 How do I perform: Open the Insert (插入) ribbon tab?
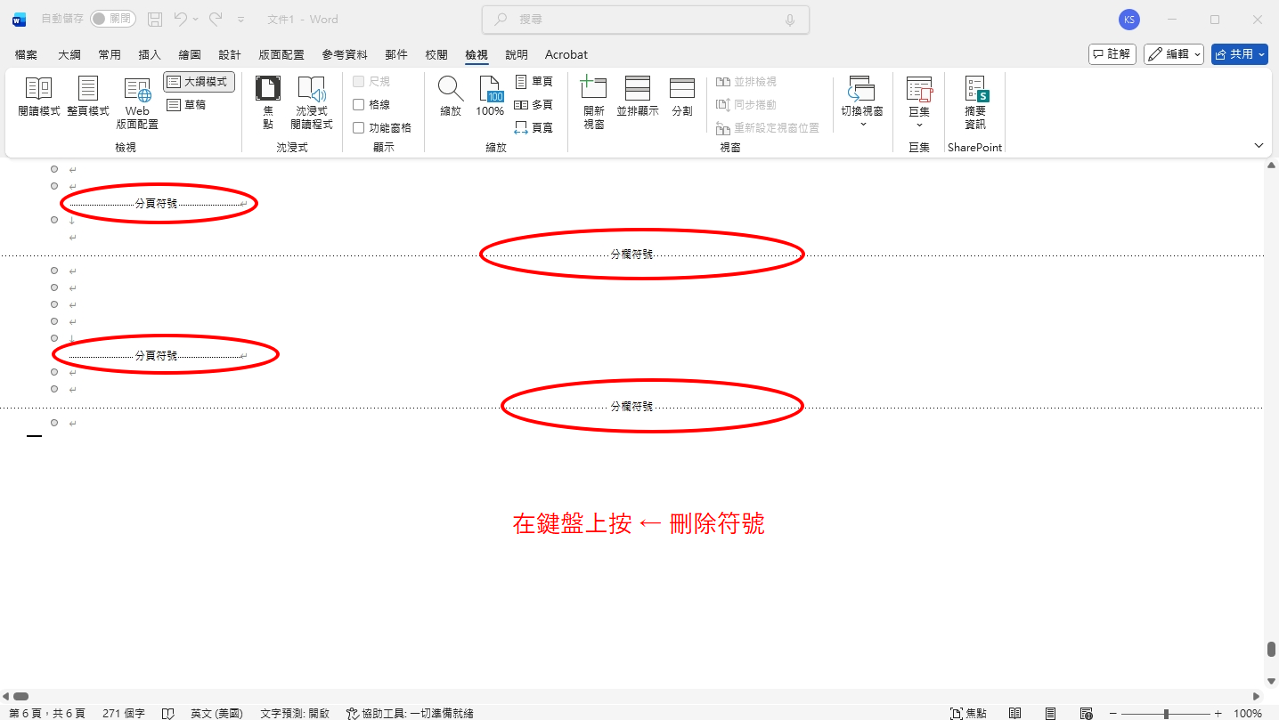coord(149,54)
